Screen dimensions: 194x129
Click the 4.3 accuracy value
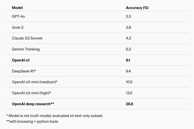coord(128,38)
